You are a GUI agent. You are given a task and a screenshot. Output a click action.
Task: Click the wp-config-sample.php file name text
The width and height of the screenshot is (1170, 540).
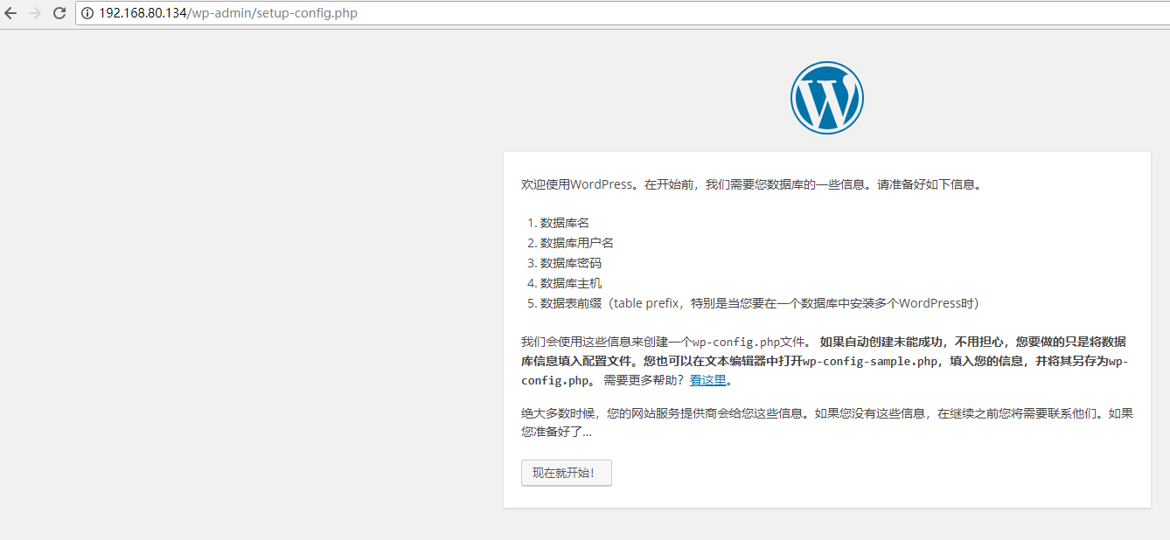pos(870,361)
